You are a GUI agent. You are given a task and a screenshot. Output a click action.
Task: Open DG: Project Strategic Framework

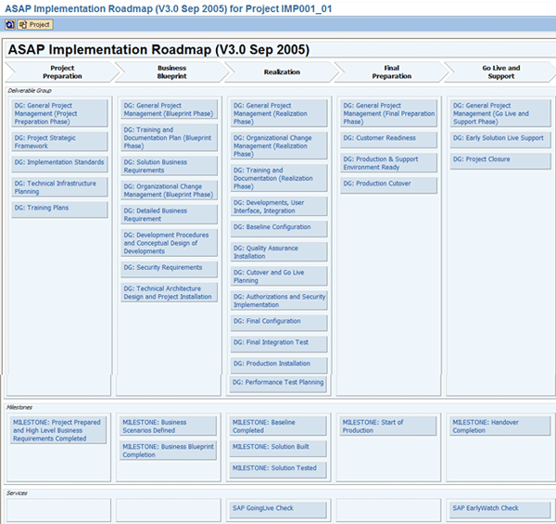pos(59,142)
